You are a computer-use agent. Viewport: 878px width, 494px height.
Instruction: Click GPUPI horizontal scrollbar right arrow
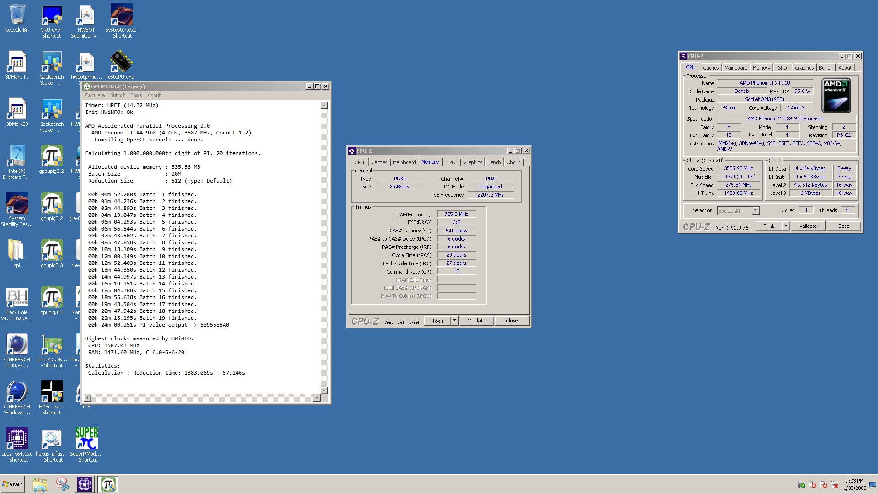316,398
